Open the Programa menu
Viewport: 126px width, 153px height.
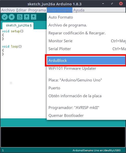37,10
